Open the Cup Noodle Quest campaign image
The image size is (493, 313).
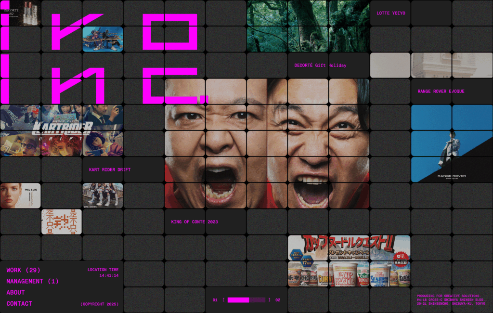point(349,261)
